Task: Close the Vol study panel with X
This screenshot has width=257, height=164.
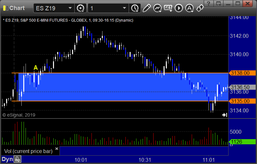Action: click(x=57, y=149)
